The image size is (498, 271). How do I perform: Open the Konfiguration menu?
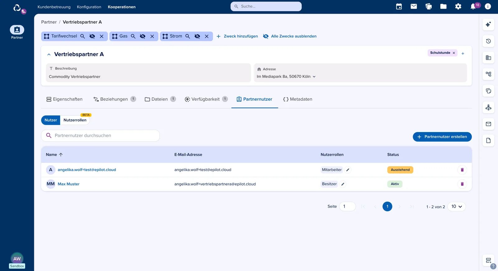click(x=89, y=7)
